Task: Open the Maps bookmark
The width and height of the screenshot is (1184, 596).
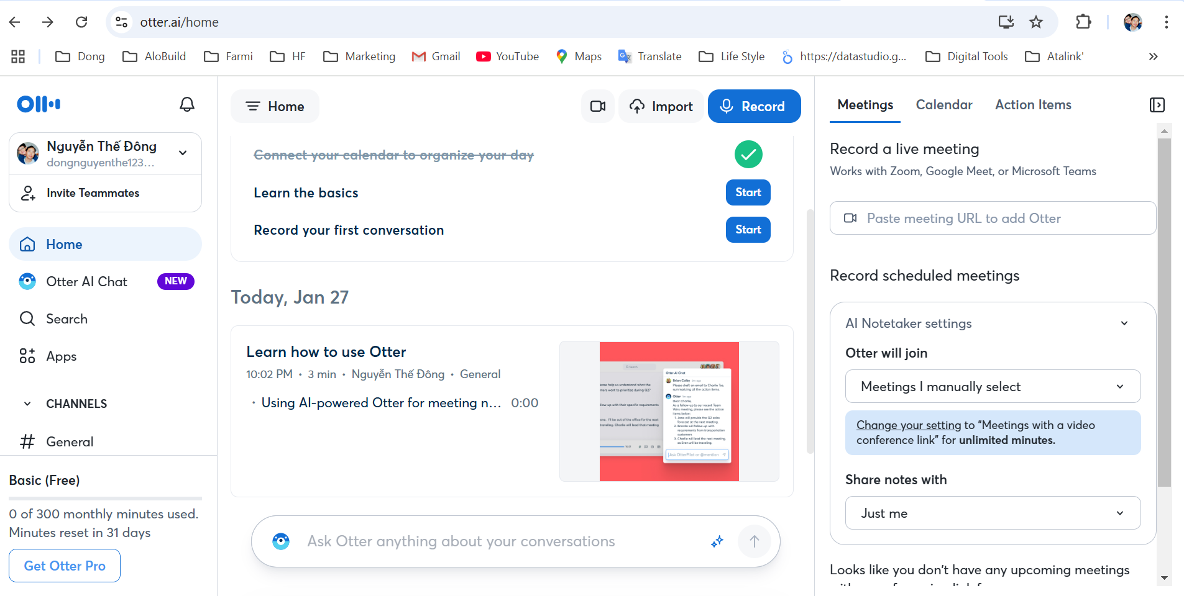Action: [x=579, y=56]
